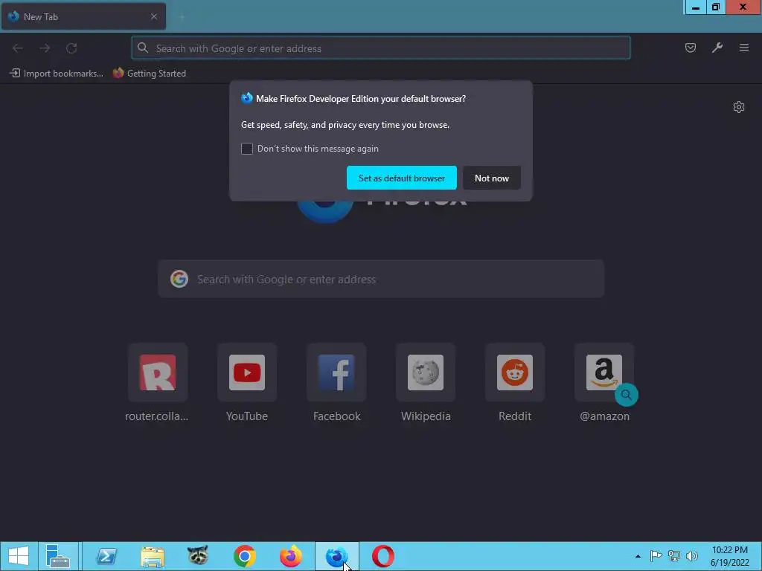This screenshot has height=571, width=762.
Task: Open the Wikipedia shortcut tile
Action: click(x=426, y=383)
